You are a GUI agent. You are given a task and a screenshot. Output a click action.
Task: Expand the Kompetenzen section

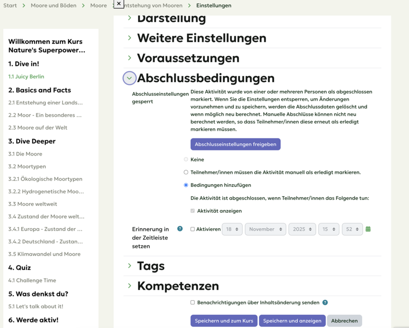(129, 286)
